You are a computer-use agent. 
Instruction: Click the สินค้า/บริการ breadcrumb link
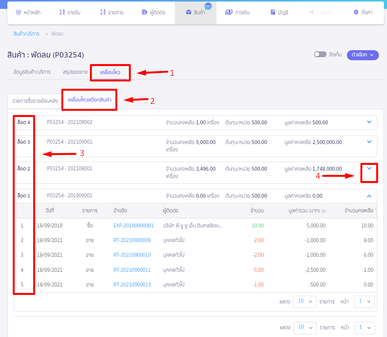click(x=26, y=34)
